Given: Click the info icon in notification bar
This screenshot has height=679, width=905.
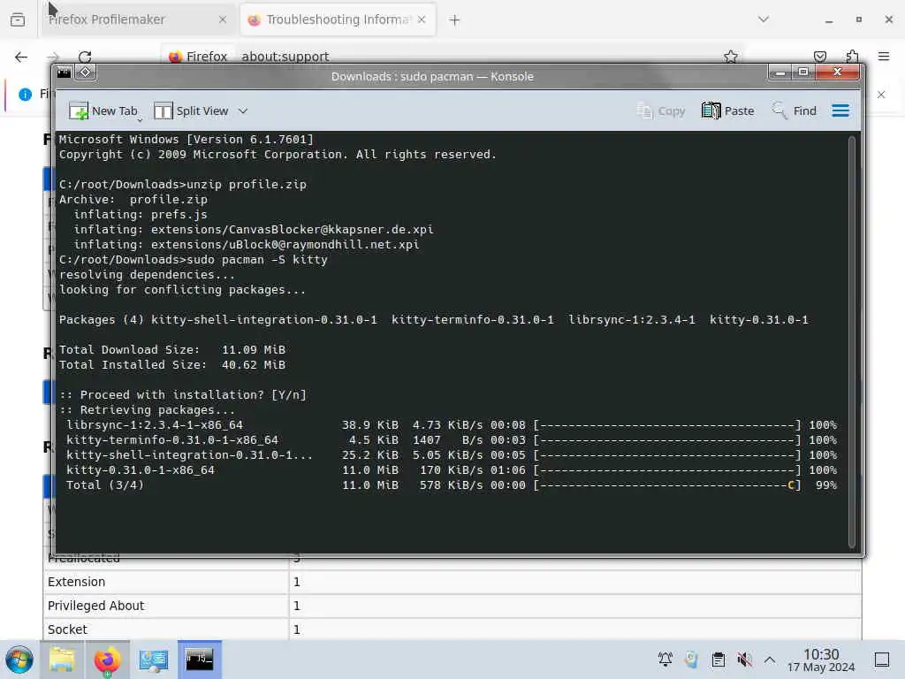Looking at the screenshot, I should tap(26, 94).
